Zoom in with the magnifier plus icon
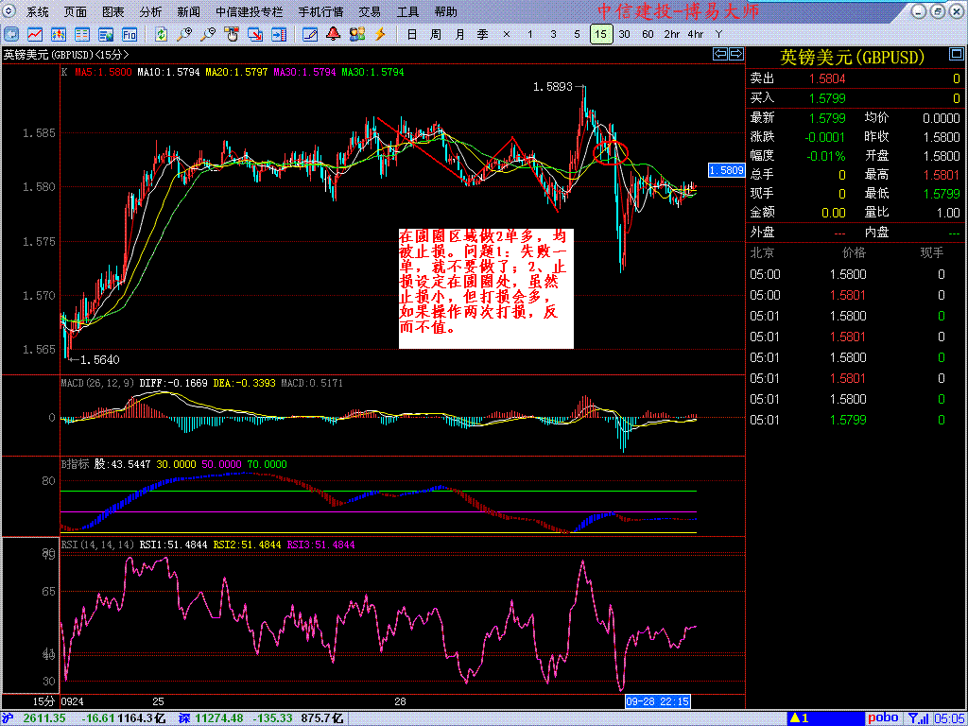The height and width of the screenshot is (726, 968). 184,35
